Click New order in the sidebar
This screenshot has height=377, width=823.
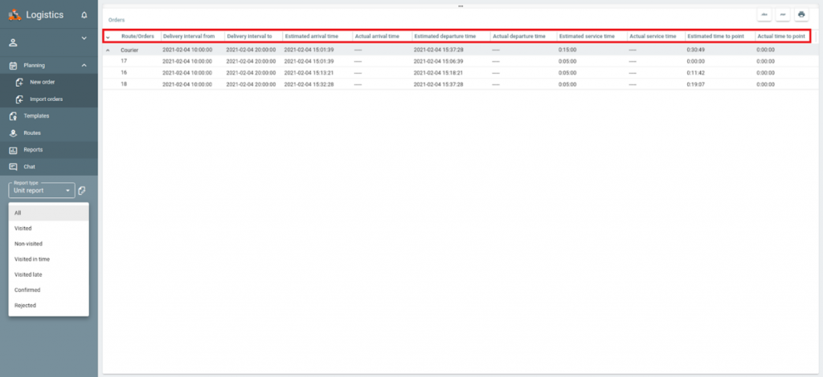click(42, 82)
